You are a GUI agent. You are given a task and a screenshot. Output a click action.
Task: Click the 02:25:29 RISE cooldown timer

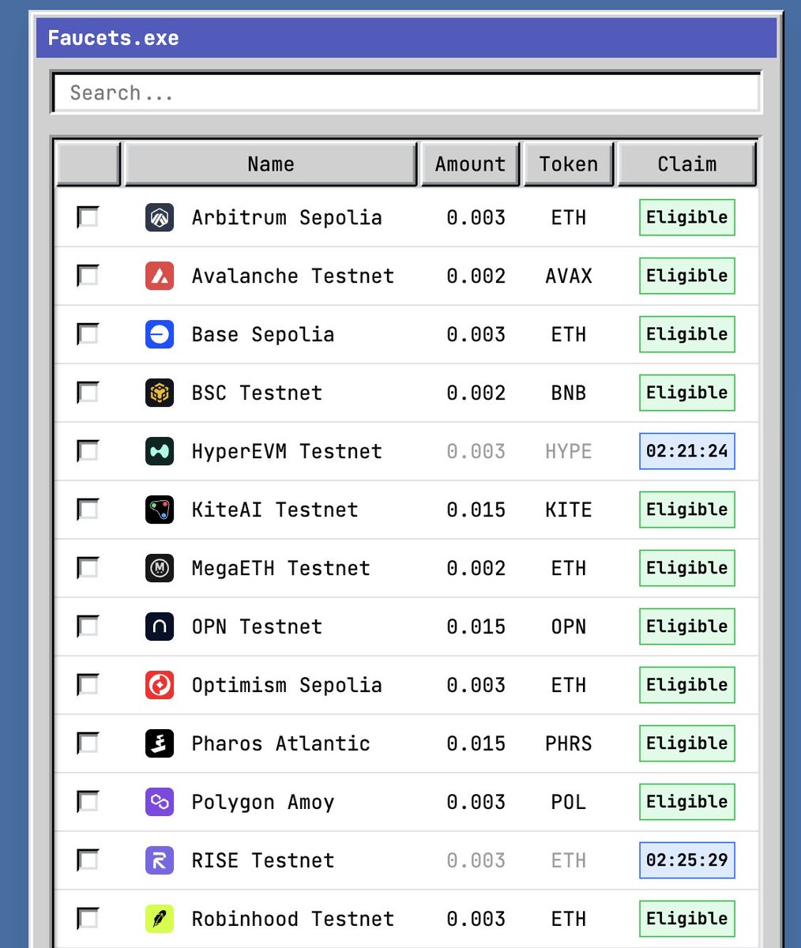pos(687,860)
